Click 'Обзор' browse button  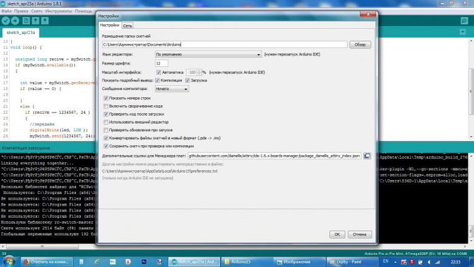[360, 44]
